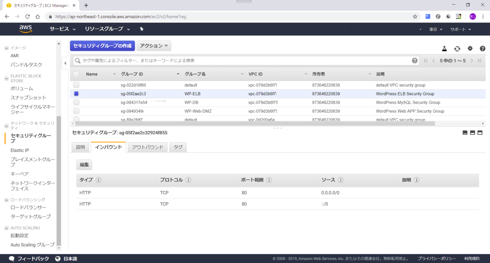The height and width of the screenshot is (263, 490).
Task: Click the help icon inside the filter search box
Action: click(x=415, y=60)
